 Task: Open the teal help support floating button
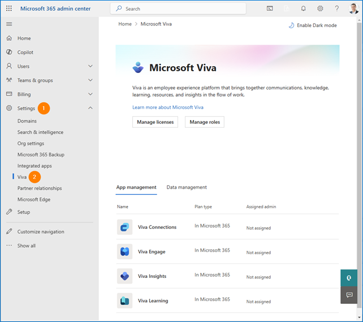point(349,278)
